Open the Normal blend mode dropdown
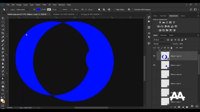Viewport: 200px width, 112px height. tap(162, 44)
